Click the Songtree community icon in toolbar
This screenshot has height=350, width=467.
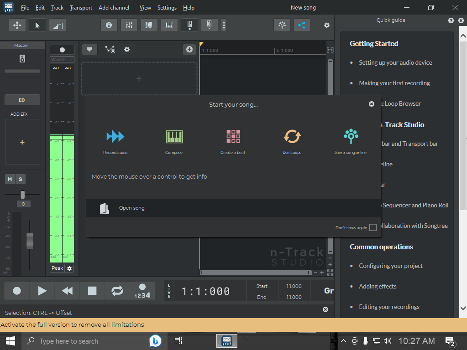point(282,25)
